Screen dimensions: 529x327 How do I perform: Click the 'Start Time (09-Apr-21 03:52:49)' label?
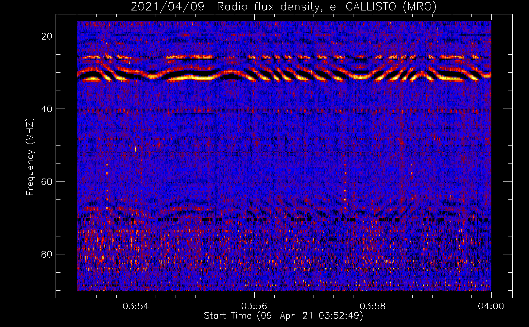[283, 316]
